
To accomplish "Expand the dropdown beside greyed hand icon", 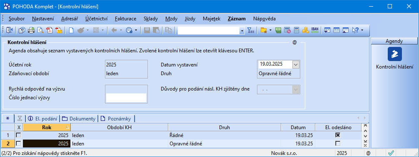I will 87,30.
